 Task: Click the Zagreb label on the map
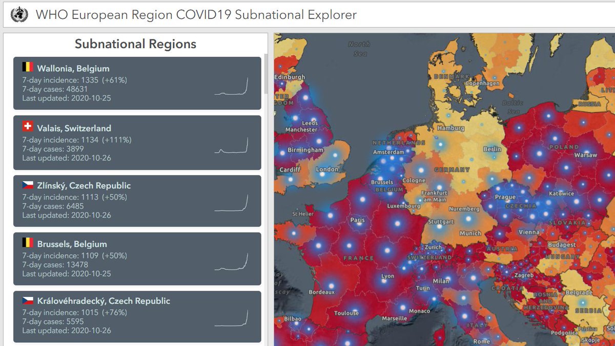click(524, 275)
